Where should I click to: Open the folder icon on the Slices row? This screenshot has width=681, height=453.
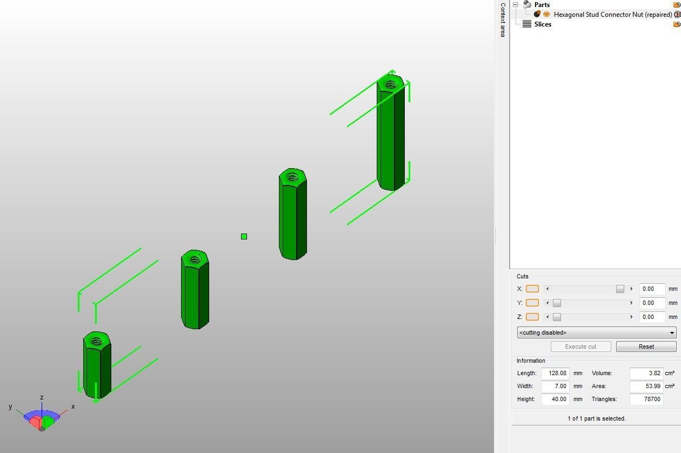[677, 24]
